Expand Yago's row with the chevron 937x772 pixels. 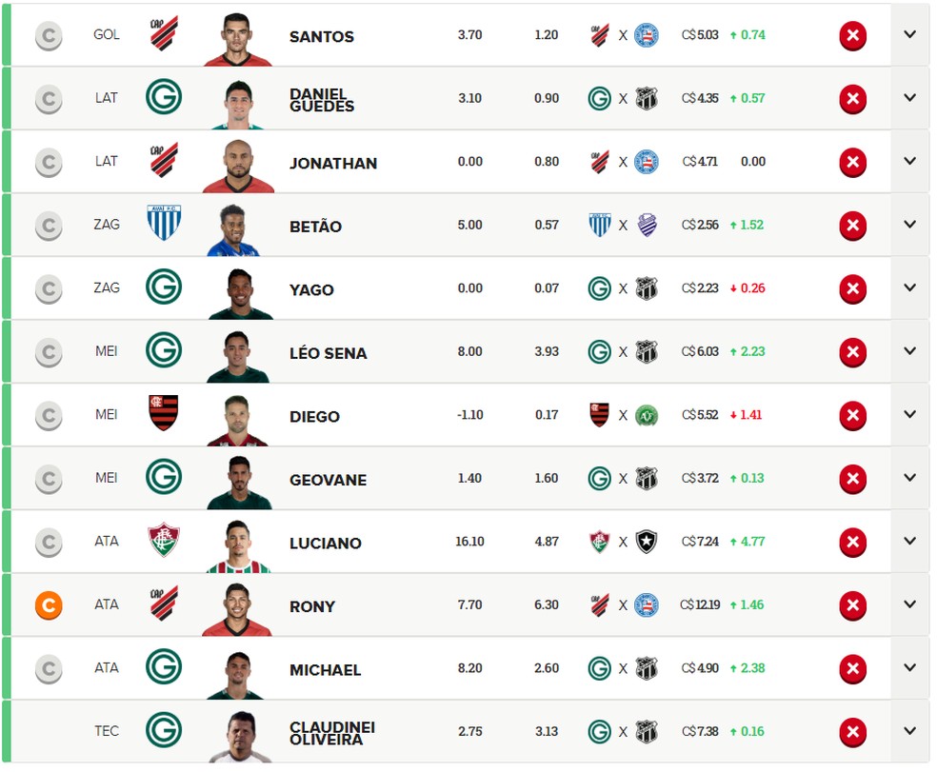click(x=909, y=287)
